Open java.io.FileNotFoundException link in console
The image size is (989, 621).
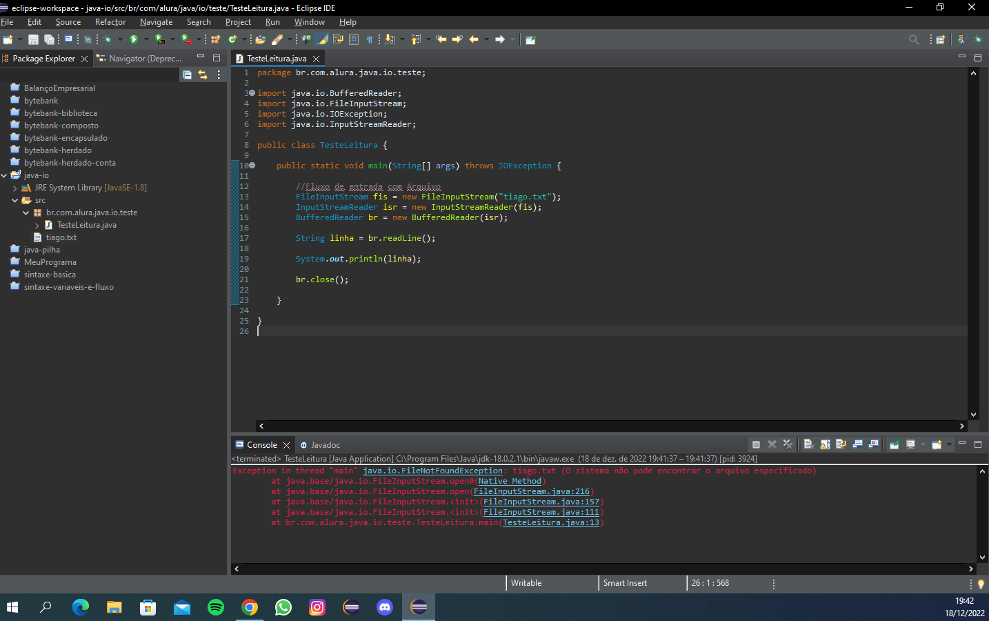(433, 471)
